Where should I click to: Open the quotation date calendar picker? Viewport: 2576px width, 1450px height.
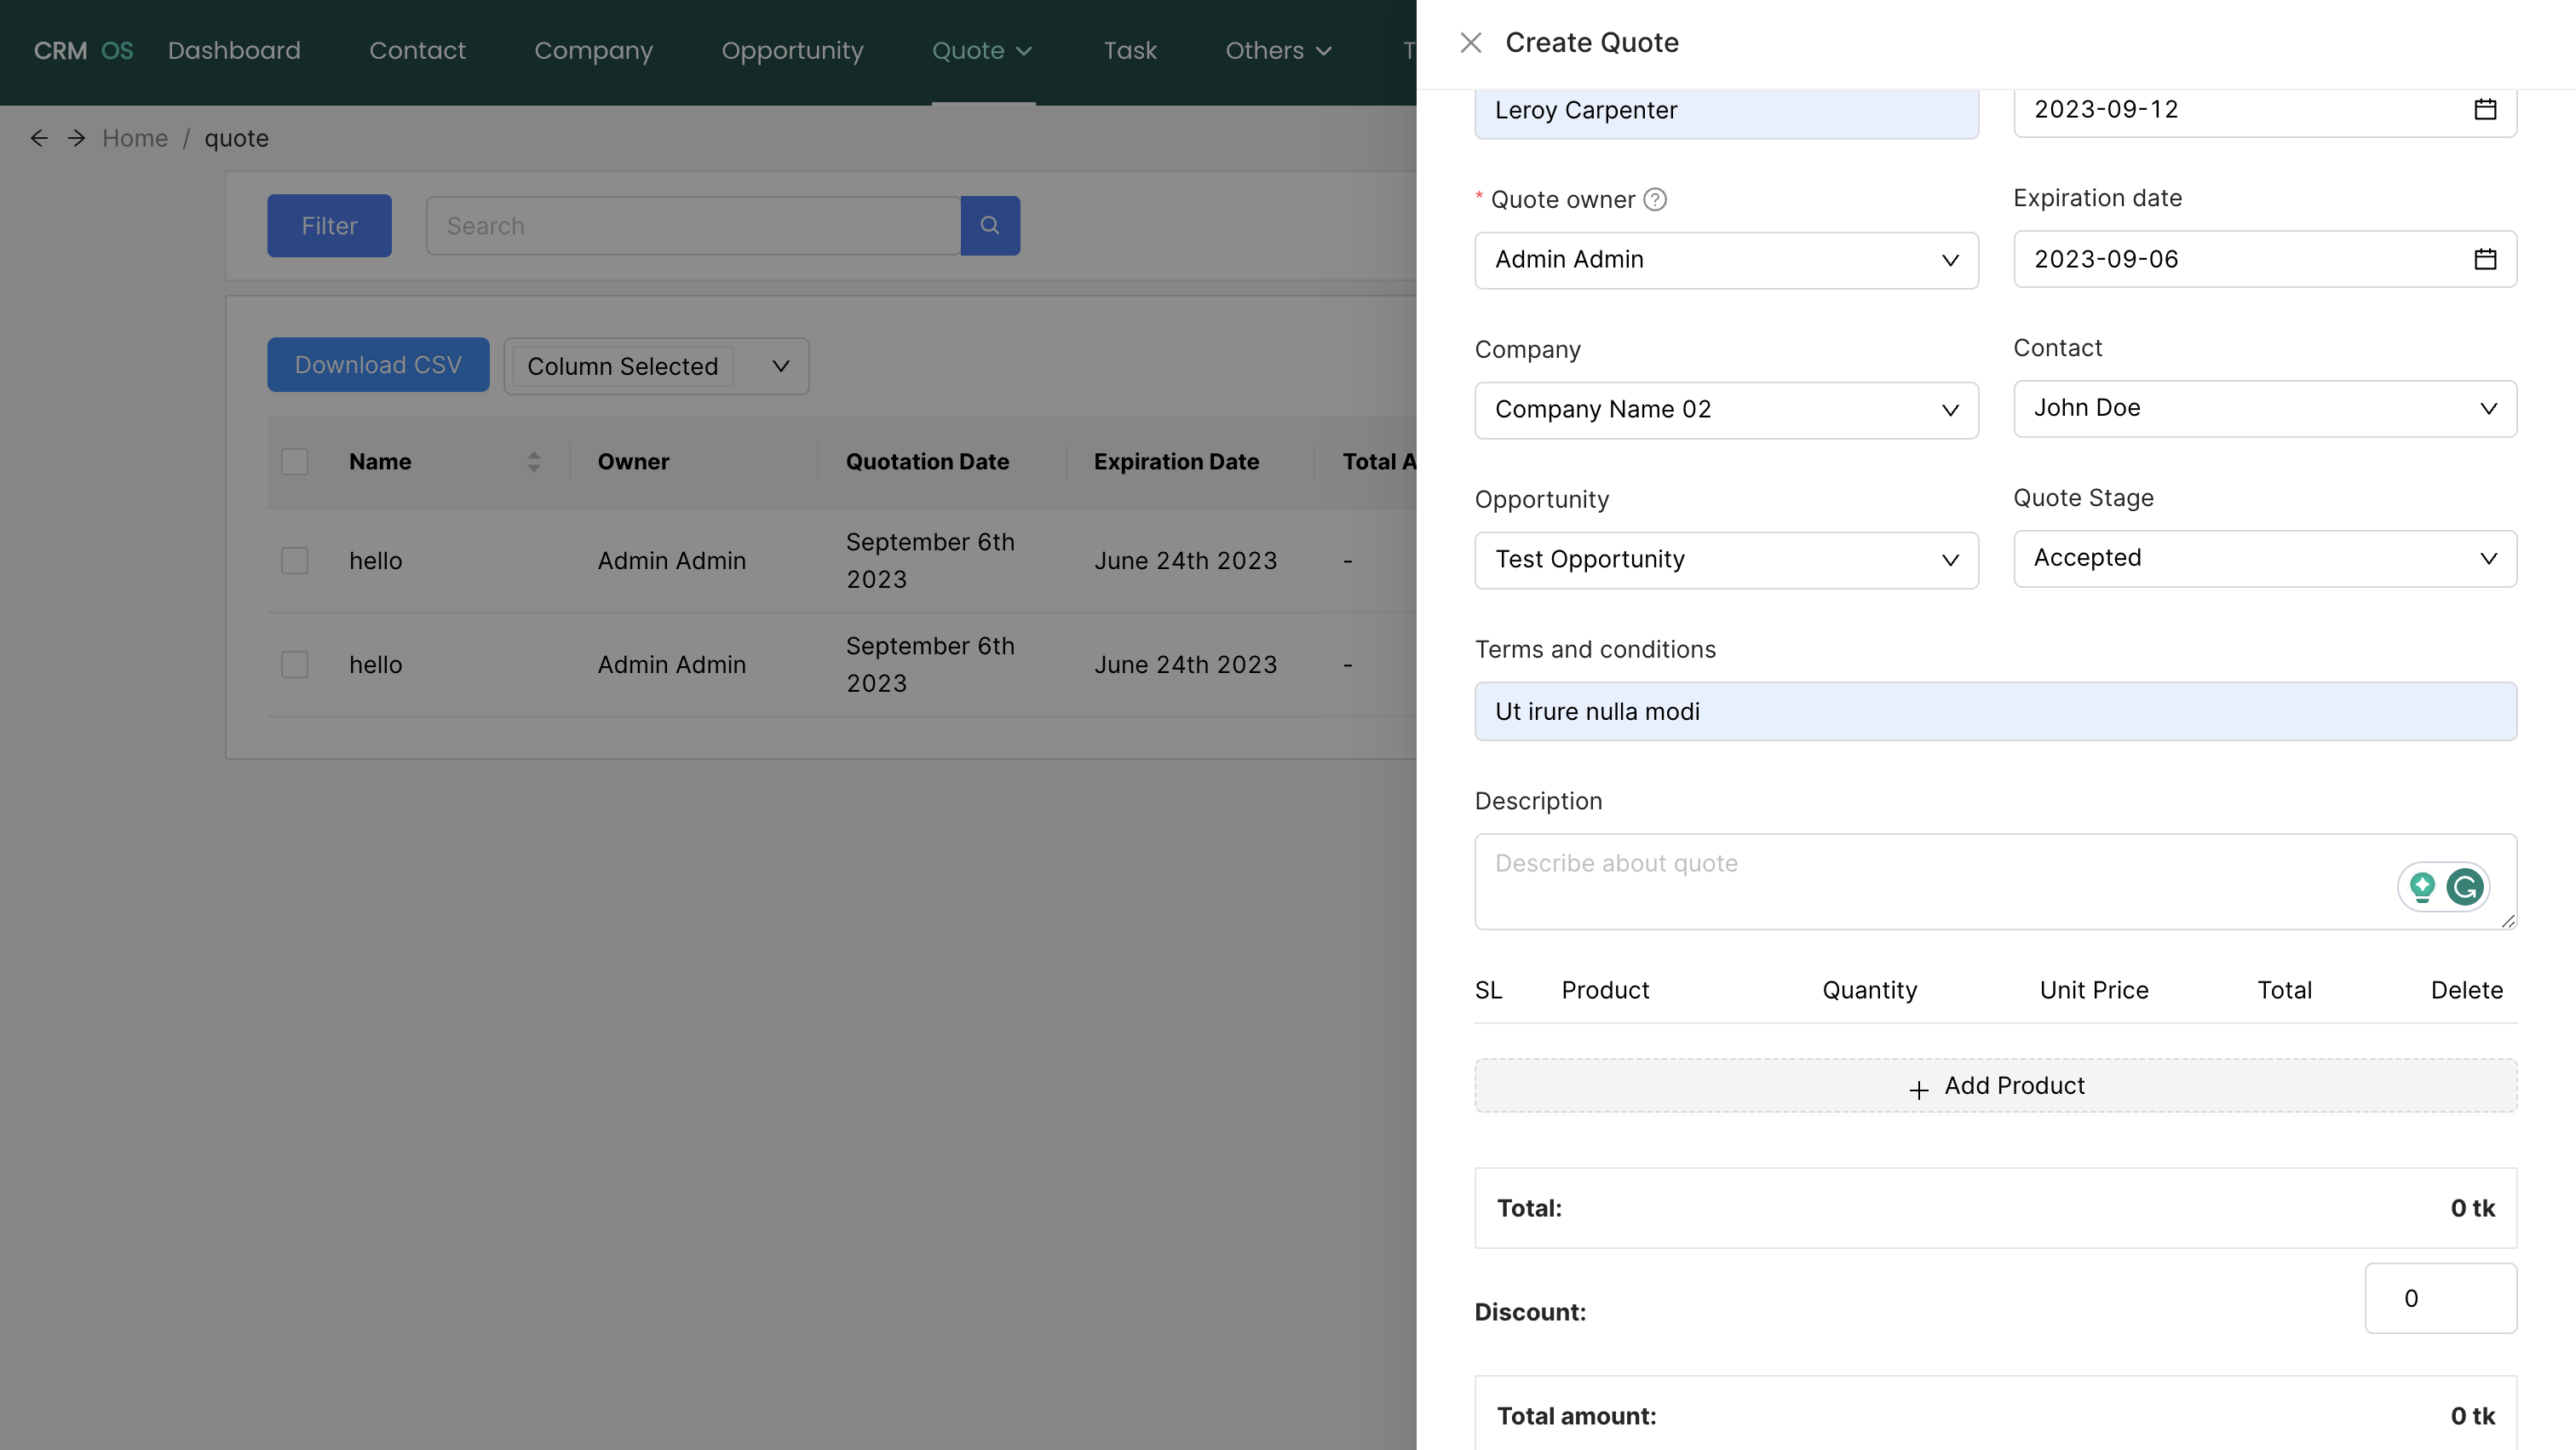tap(2484, 110)
